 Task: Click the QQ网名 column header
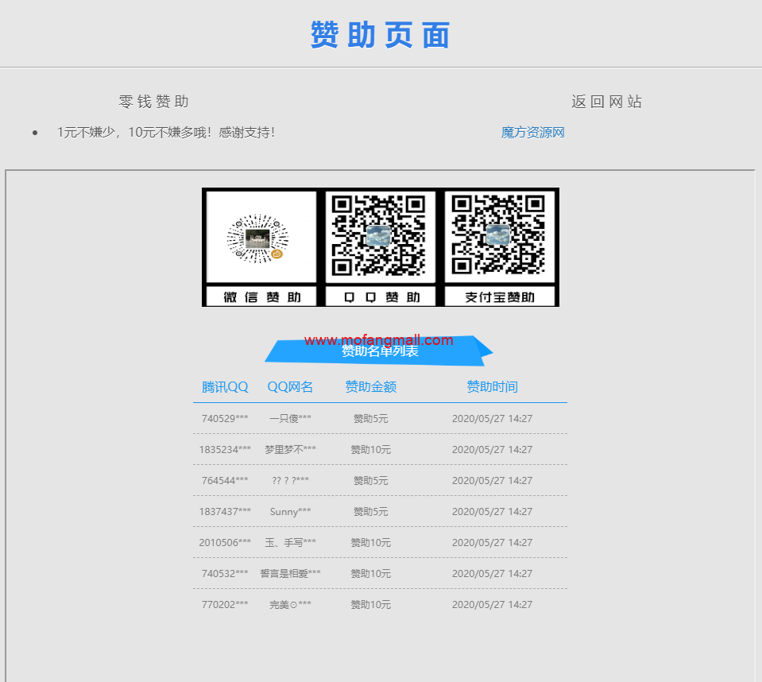(x=290, y=387)
